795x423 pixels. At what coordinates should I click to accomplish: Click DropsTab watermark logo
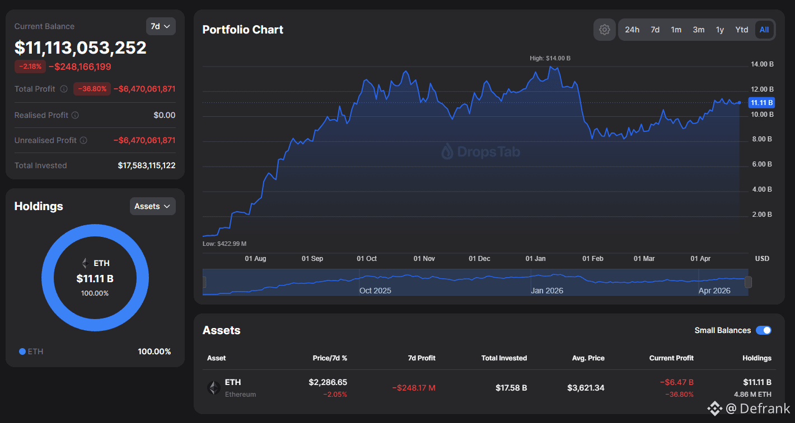click(x=447, y=151)
